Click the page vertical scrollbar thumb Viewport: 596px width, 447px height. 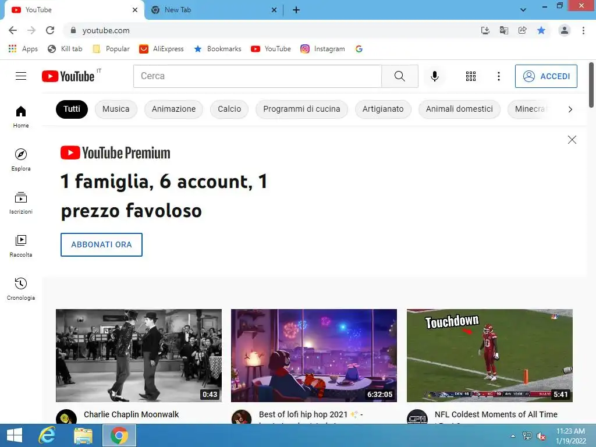pos(591,85)
